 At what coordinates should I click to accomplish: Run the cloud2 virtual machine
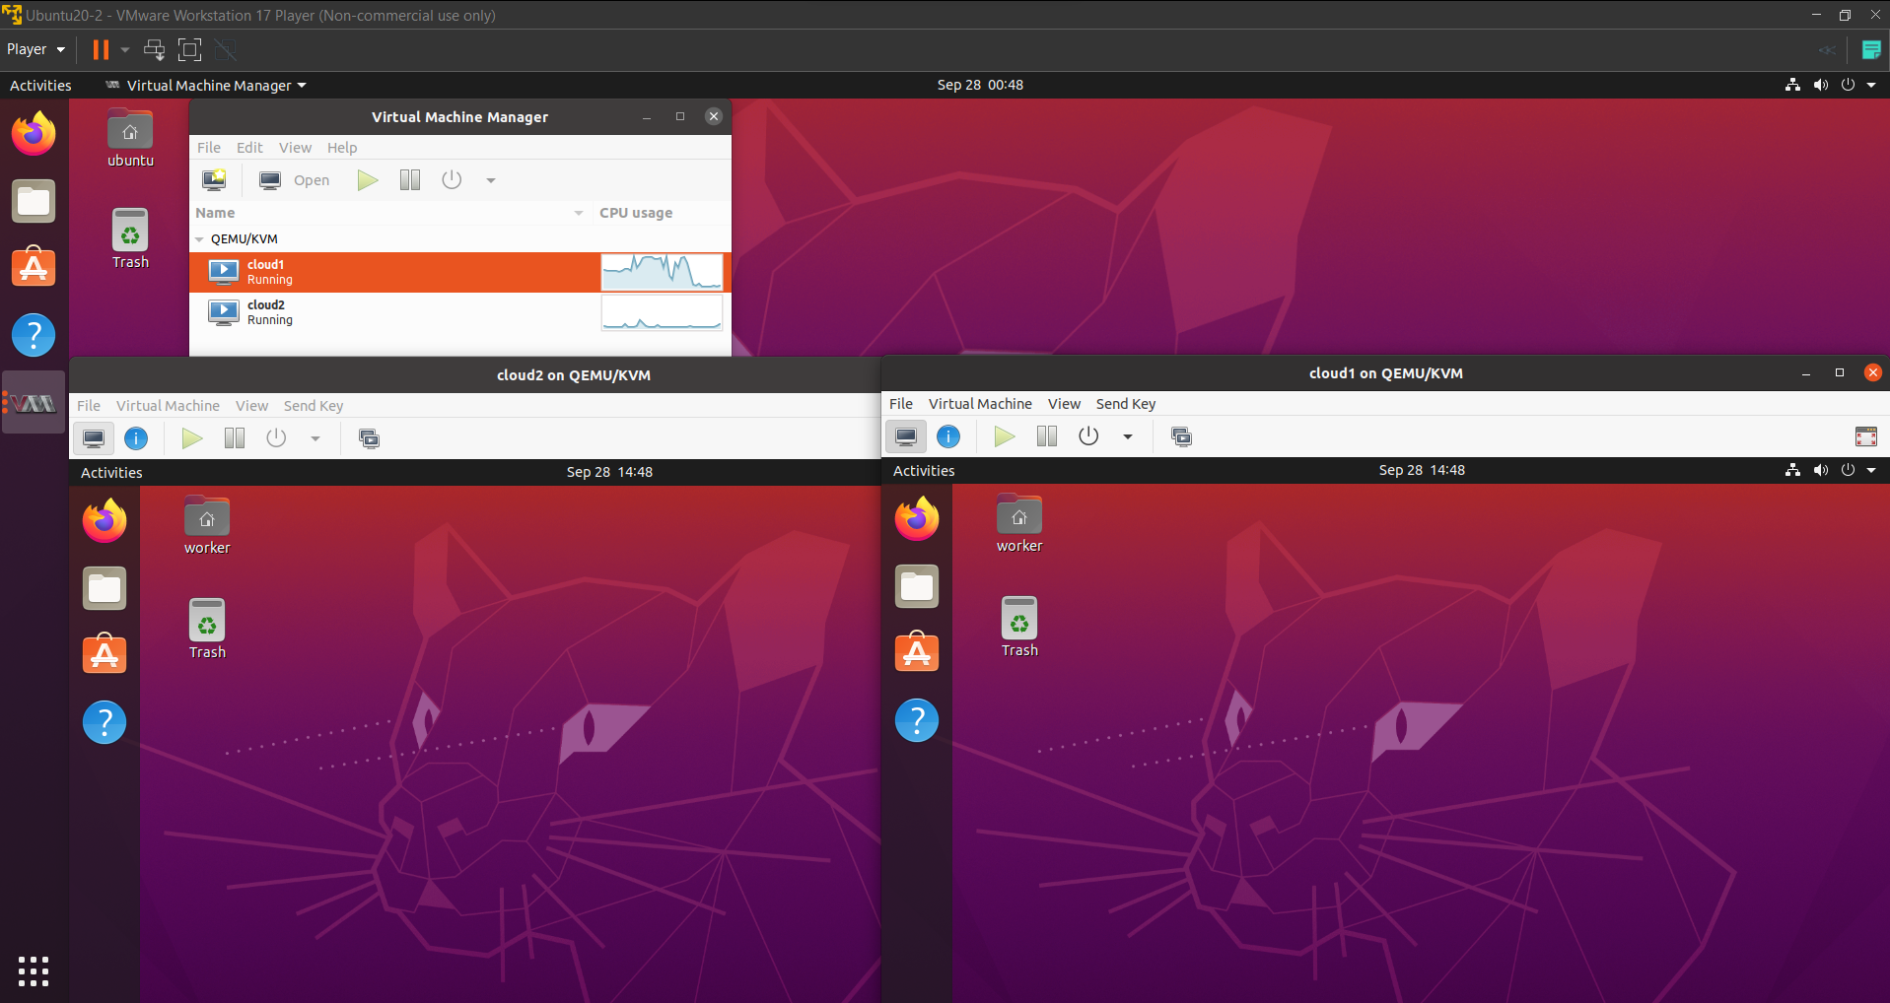pyautogui.click(x=191, y=438)
